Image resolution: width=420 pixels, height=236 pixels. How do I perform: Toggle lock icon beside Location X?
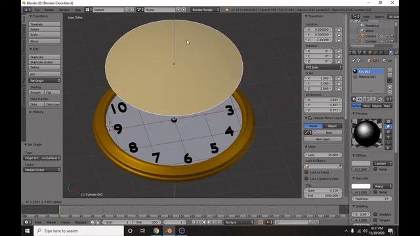coord(339,29)
